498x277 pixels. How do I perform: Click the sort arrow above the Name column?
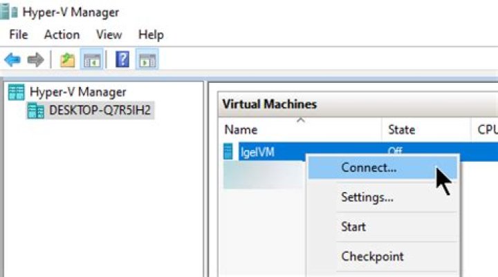pyautogui.click(x=301, y=120)
